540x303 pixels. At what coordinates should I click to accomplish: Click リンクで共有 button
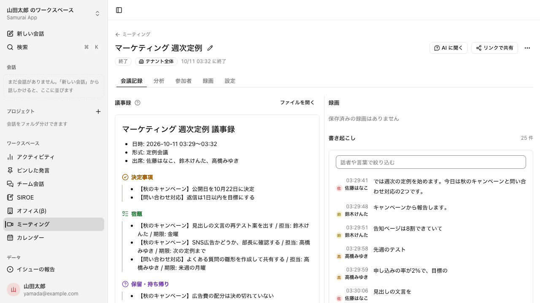tap(494, 48)
